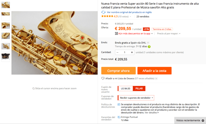Expand the Precio al por mayor dropdown
This screenshot has height=124, width=206.
point(179,34)
